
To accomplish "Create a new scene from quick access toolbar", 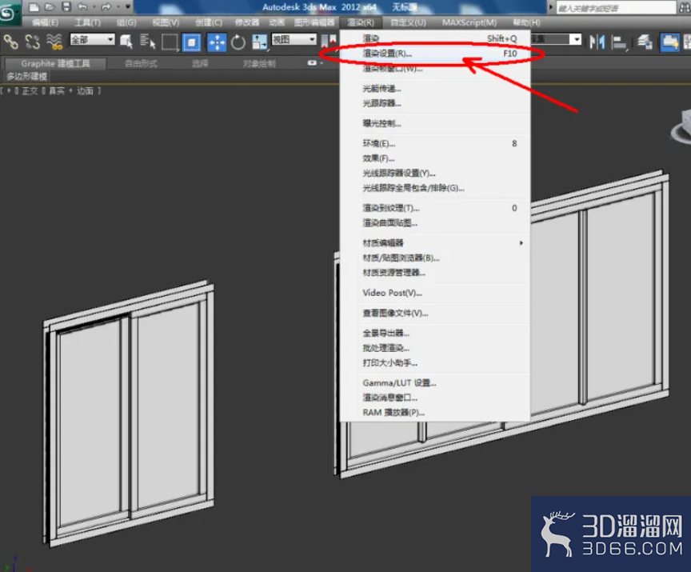I will (34, 7).
